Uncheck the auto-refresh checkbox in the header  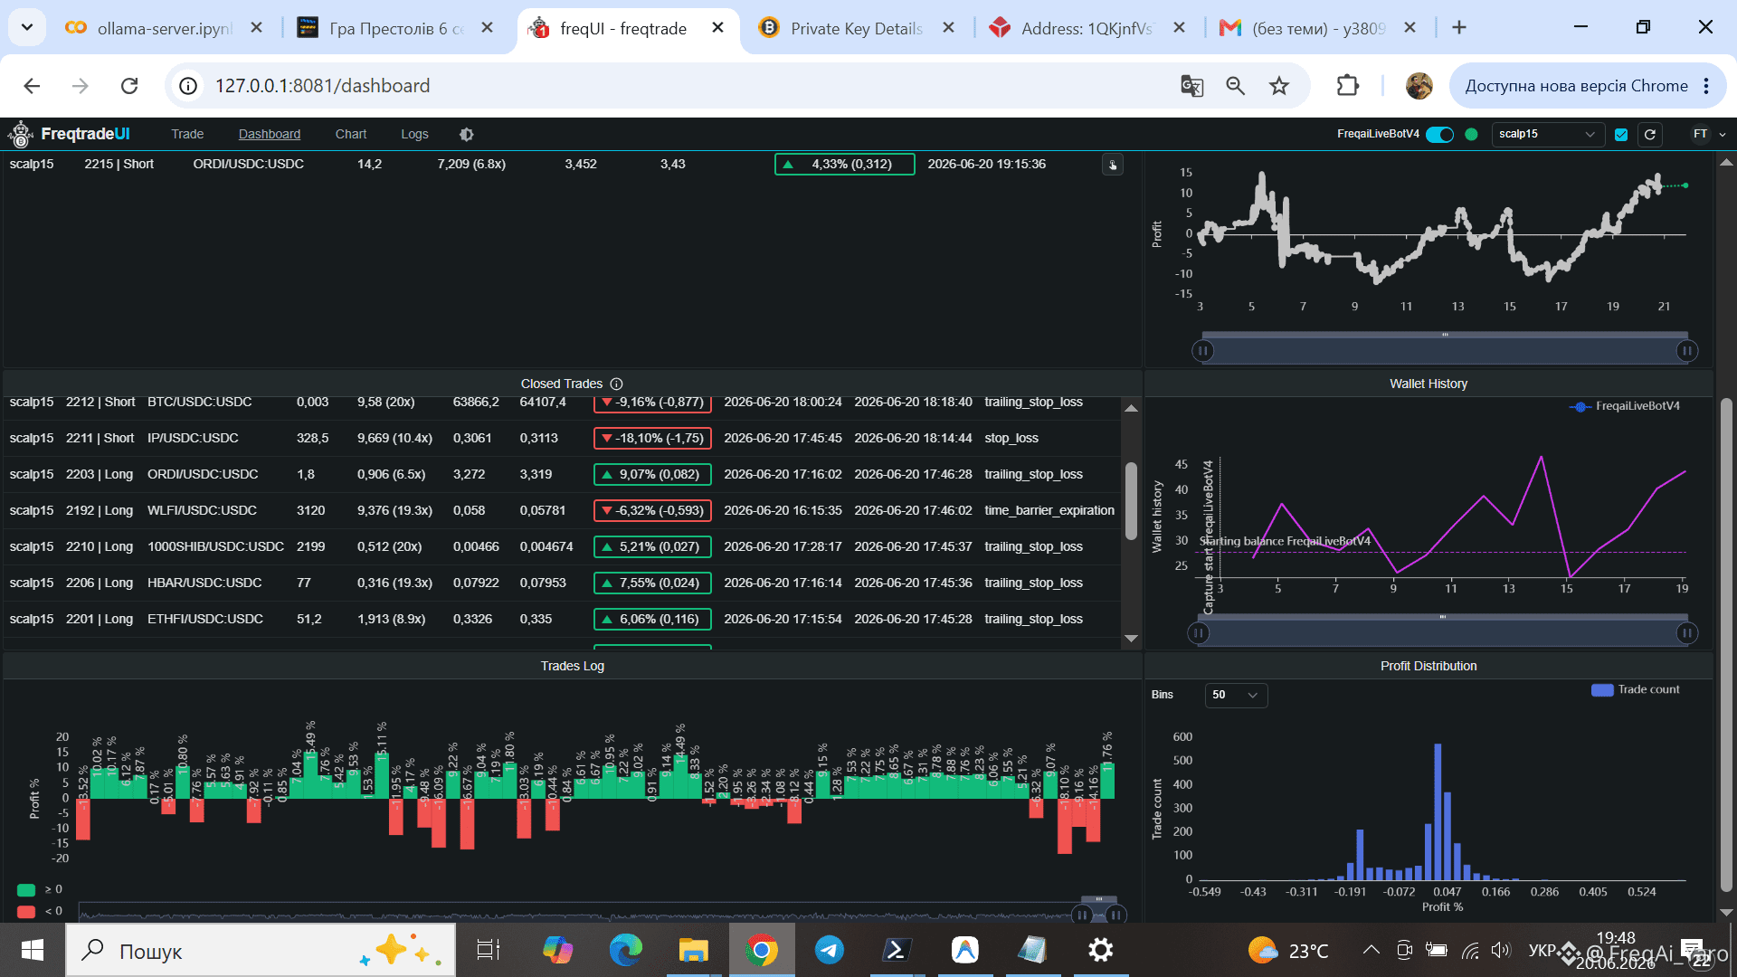click(1621, 134)
